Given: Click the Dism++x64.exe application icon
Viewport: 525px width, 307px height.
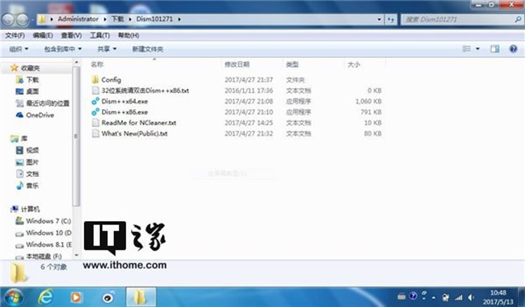Looking at the screenshot, I should 96,101.
